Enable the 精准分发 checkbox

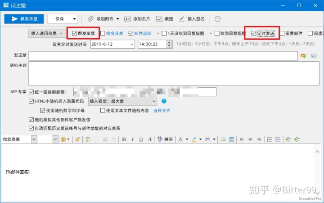(x=103, y=33)
